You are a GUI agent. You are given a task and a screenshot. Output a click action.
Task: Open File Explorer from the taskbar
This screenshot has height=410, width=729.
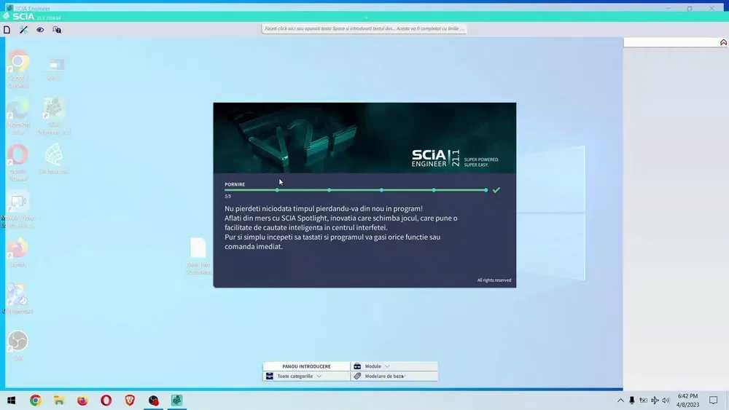[59, 401]
